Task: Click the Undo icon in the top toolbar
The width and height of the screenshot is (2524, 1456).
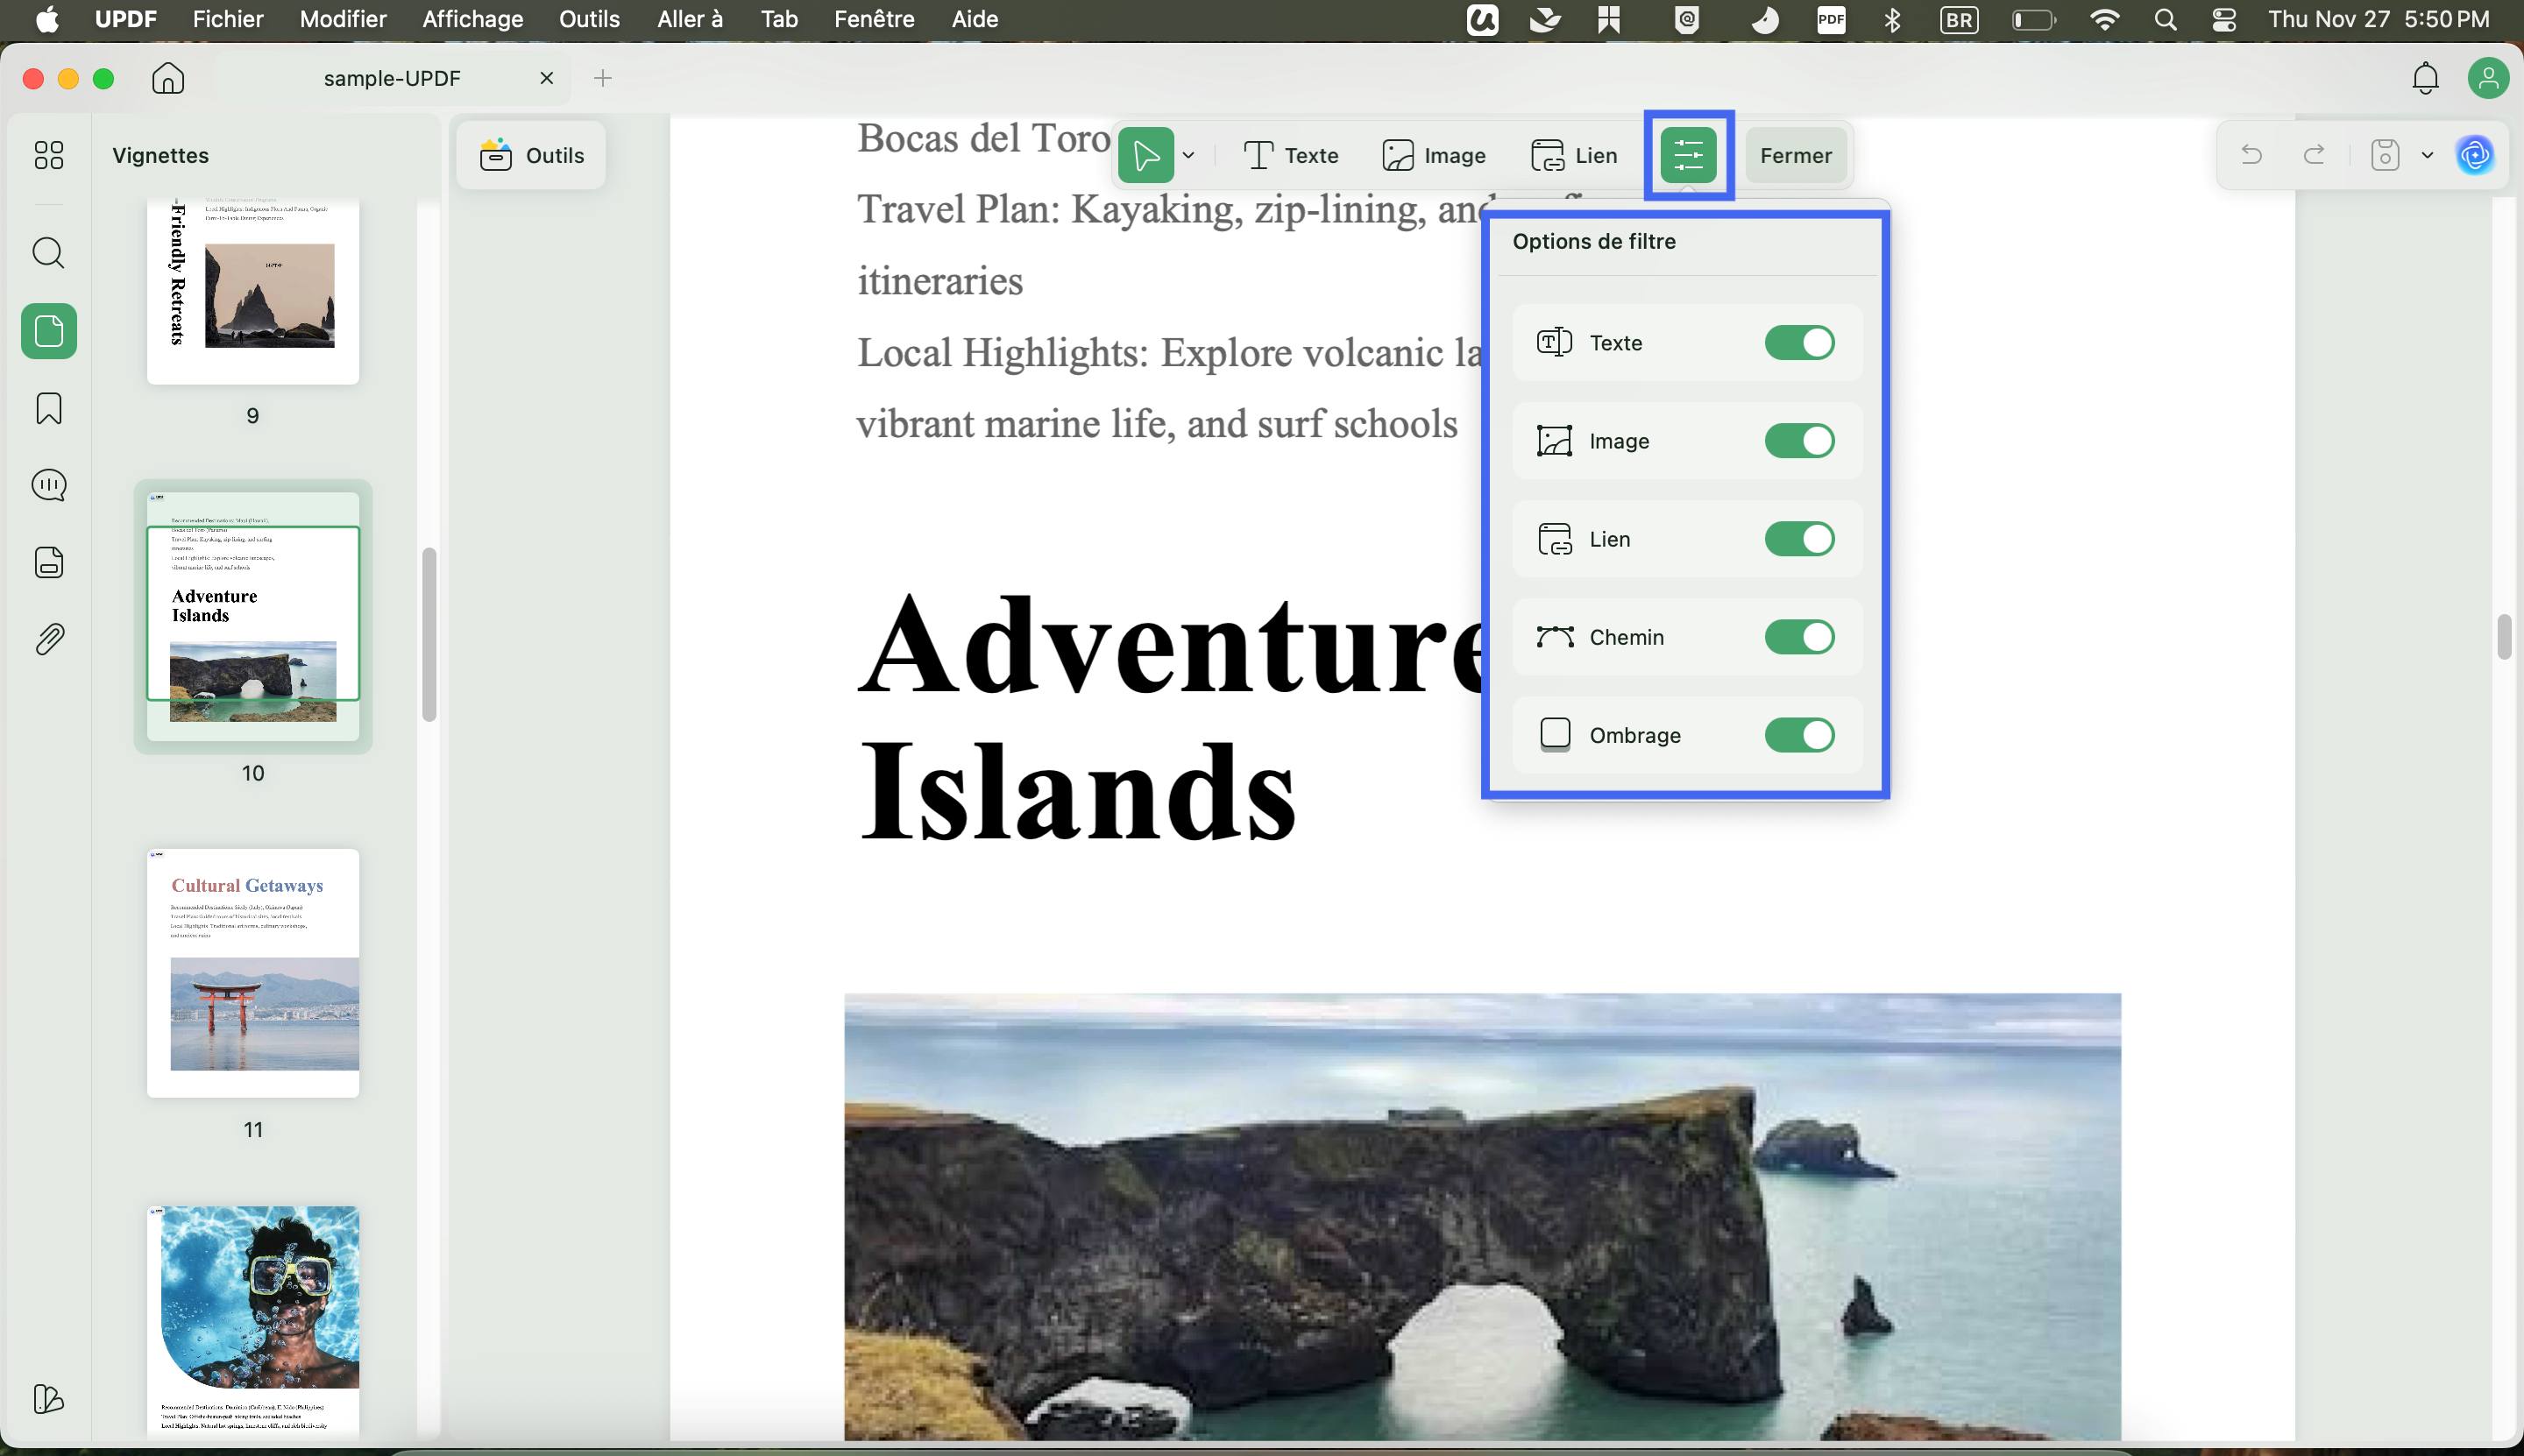Action: (x=2251, y=154)
